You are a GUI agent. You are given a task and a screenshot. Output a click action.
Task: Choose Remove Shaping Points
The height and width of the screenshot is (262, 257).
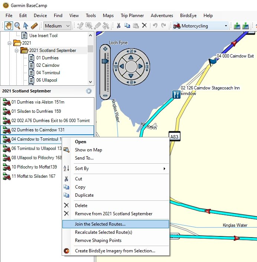pos(116,240)
